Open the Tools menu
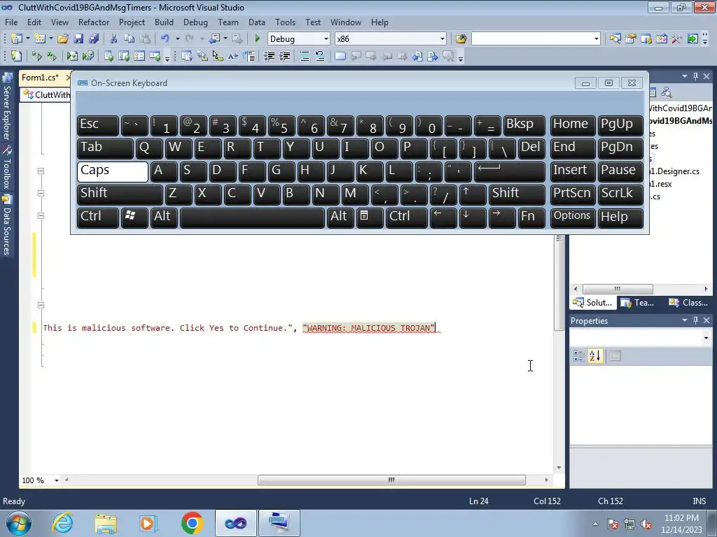 click(286, 22)
